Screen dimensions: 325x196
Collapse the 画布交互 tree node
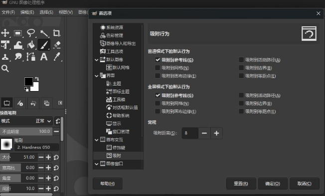[x=96, y=140]
